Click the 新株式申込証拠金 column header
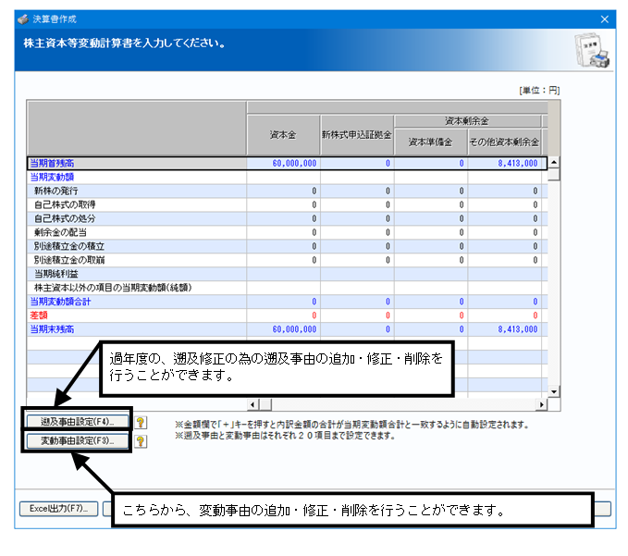The image size is (628, 556). coord(357,134)
